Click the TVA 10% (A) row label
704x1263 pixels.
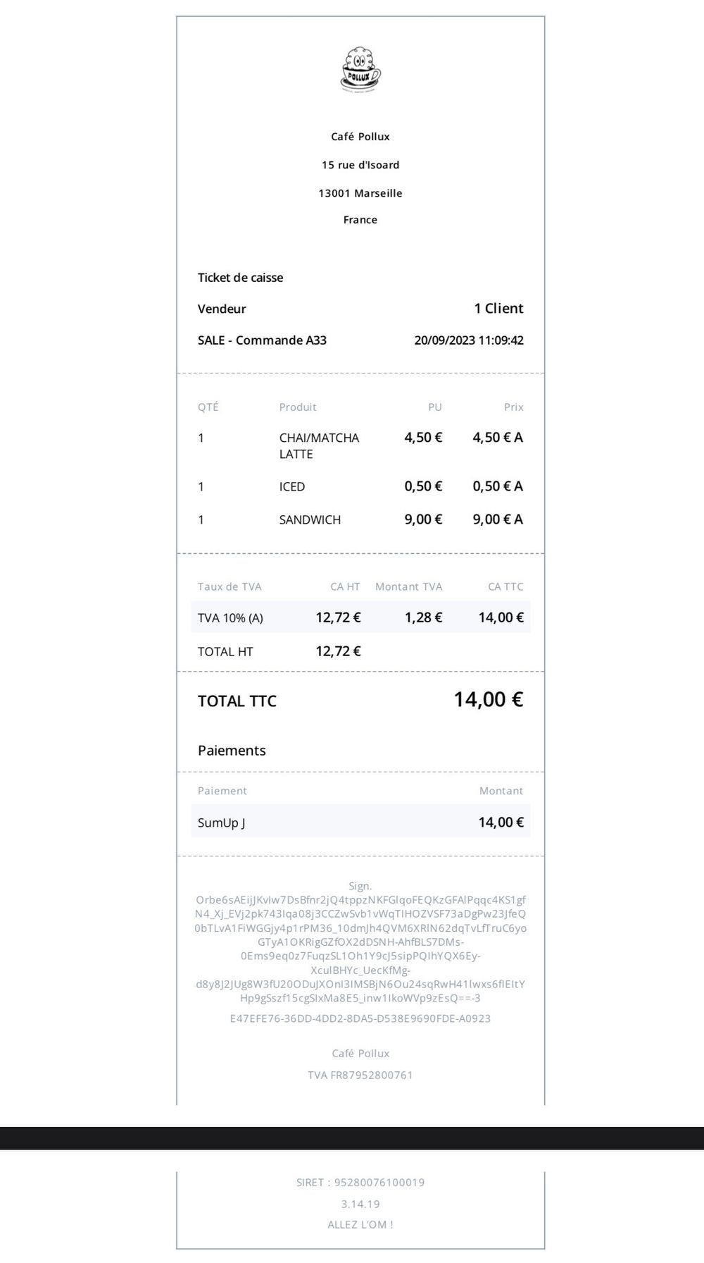230,618
